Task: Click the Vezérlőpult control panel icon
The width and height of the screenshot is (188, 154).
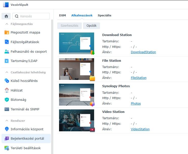Action: 6,5
